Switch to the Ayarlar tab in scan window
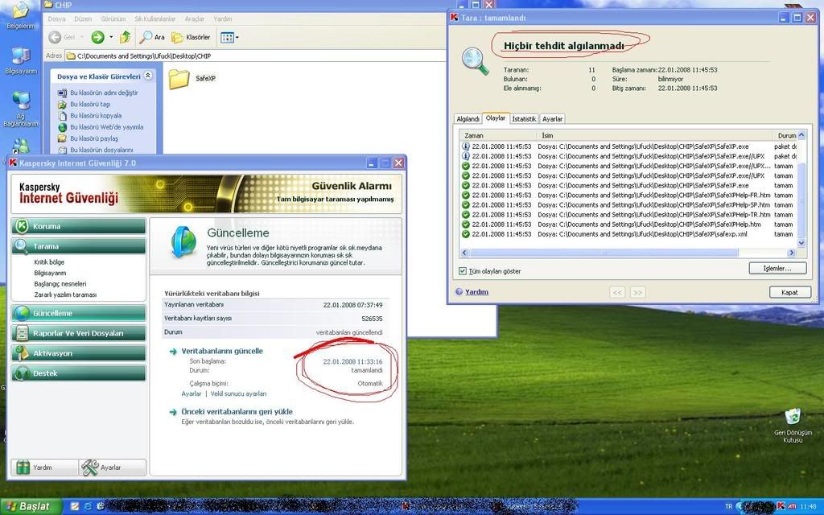This screenshot has height=515, width=824. [552, 119]
